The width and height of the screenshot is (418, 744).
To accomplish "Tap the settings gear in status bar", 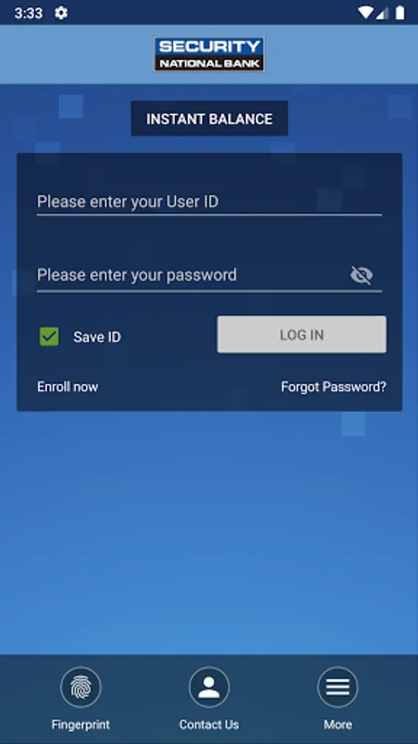I will coord(61,12).
